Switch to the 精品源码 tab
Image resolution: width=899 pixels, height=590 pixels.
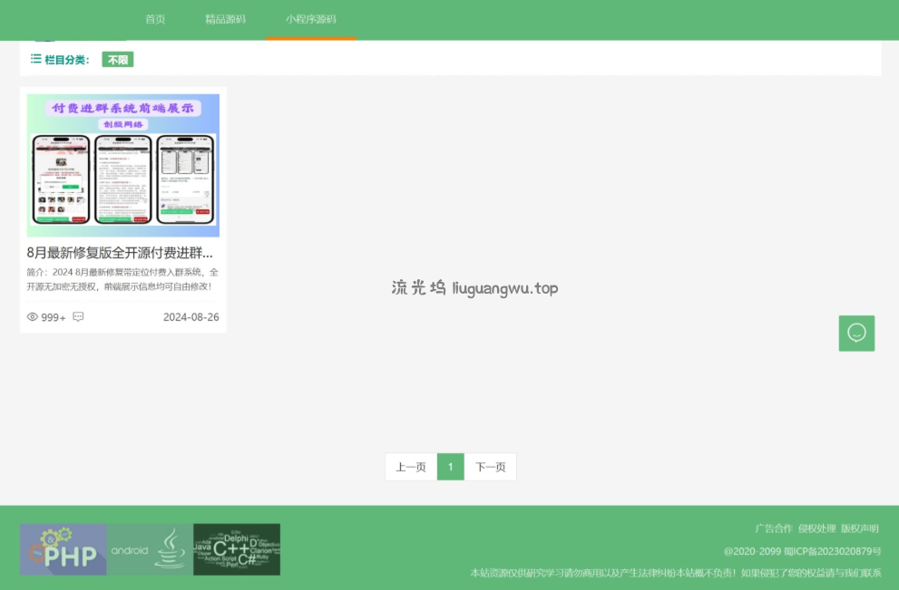(225, 19)
